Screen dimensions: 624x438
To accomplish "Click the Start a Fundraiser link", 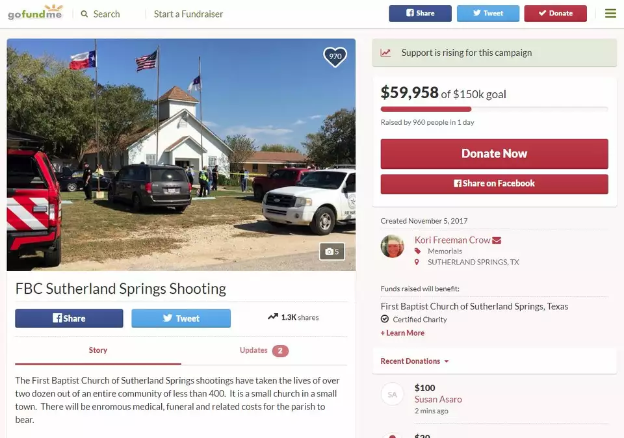I will 188,14.
